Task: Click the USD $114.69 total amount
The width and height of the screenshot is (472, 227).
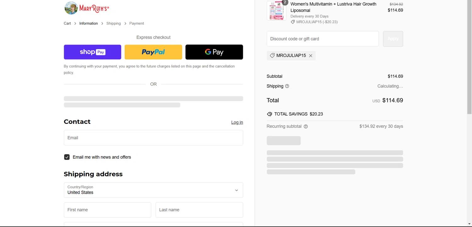Action: point(388,100)
